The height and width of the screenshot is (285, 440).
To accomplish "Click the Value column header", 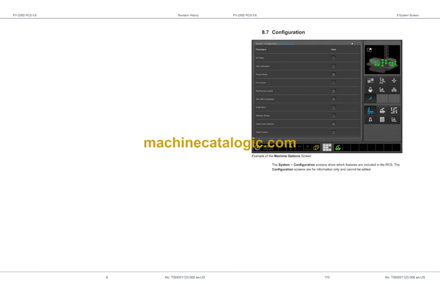I will (333, 50).
